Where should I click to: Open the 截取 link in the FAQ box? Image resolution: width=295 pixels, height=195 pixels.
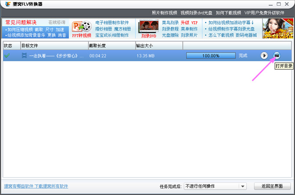(39, 29)
